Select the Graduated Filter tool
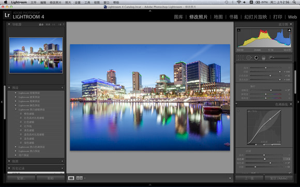This screenshot has height=187, width=300. point(263,58)
